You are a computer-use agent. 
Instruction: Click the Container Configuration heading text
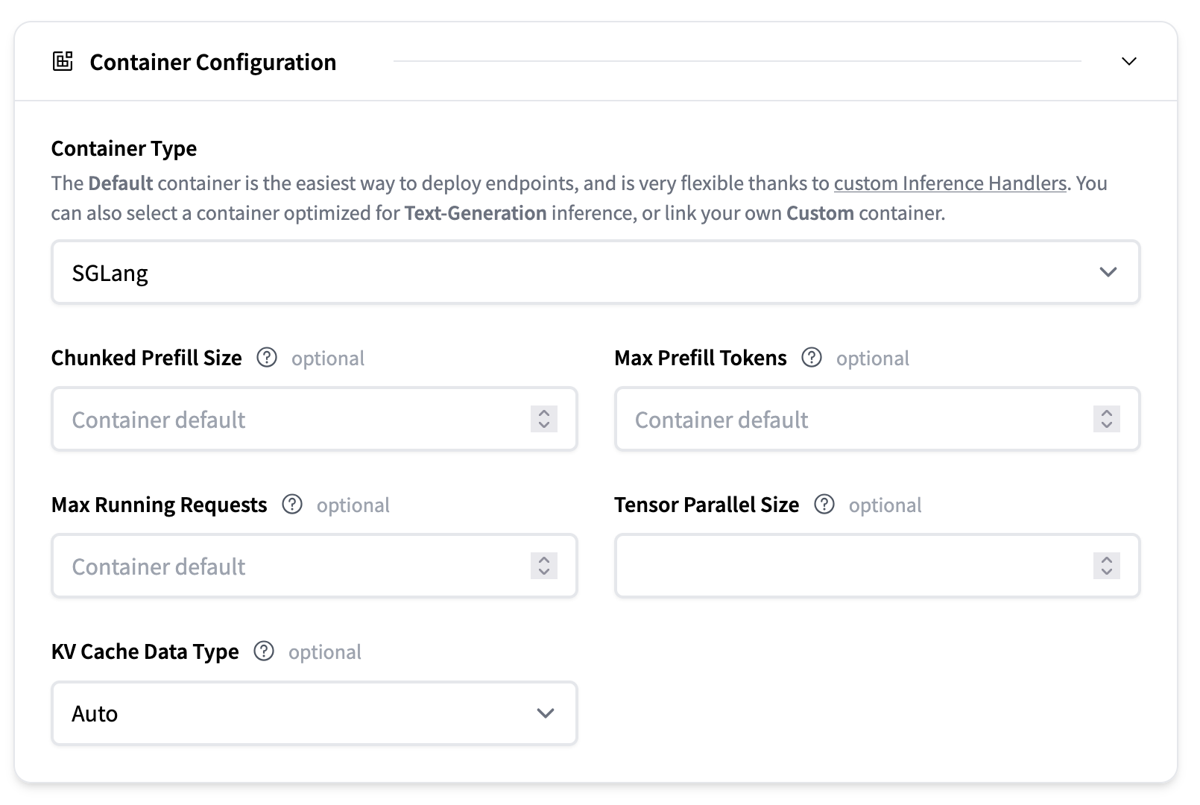click(213, 62)
